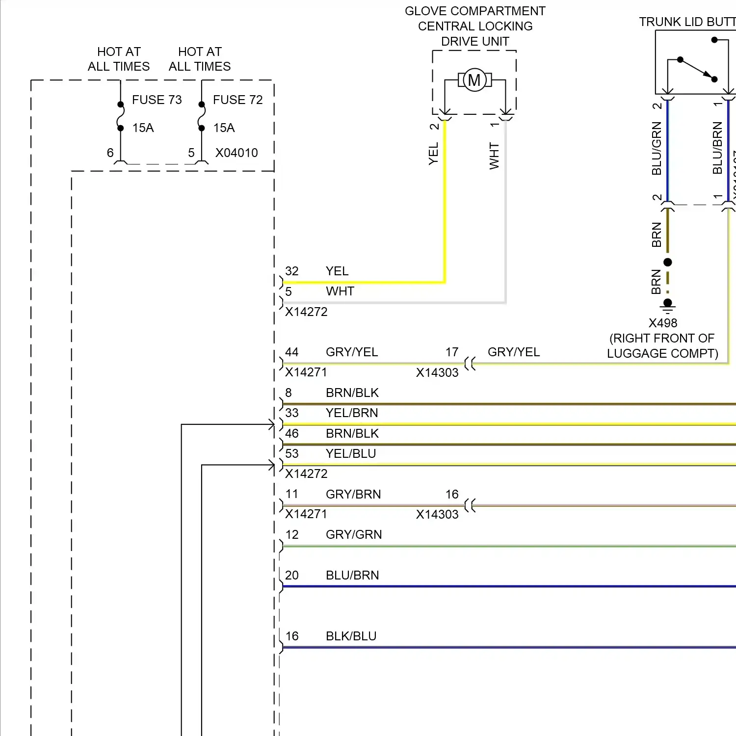
Task: Click the 15A rating under FUSE 72
Action: [224, 128]
